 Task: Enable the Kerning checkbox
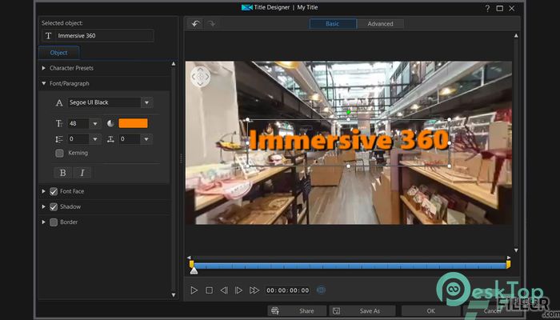tap(60, 154)
